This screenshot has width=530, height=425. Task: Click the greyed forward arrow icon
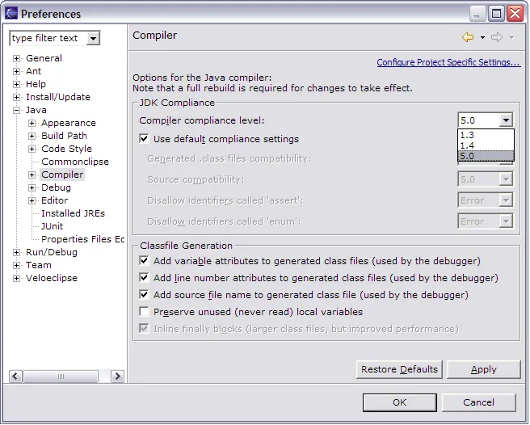coord(497,37)
